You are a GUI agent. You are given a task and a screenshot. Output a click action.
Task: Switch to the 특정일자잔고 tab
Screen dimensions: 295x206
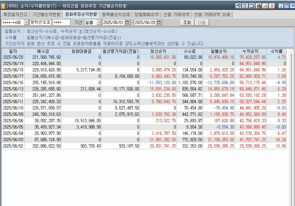(x=15, y=14)
